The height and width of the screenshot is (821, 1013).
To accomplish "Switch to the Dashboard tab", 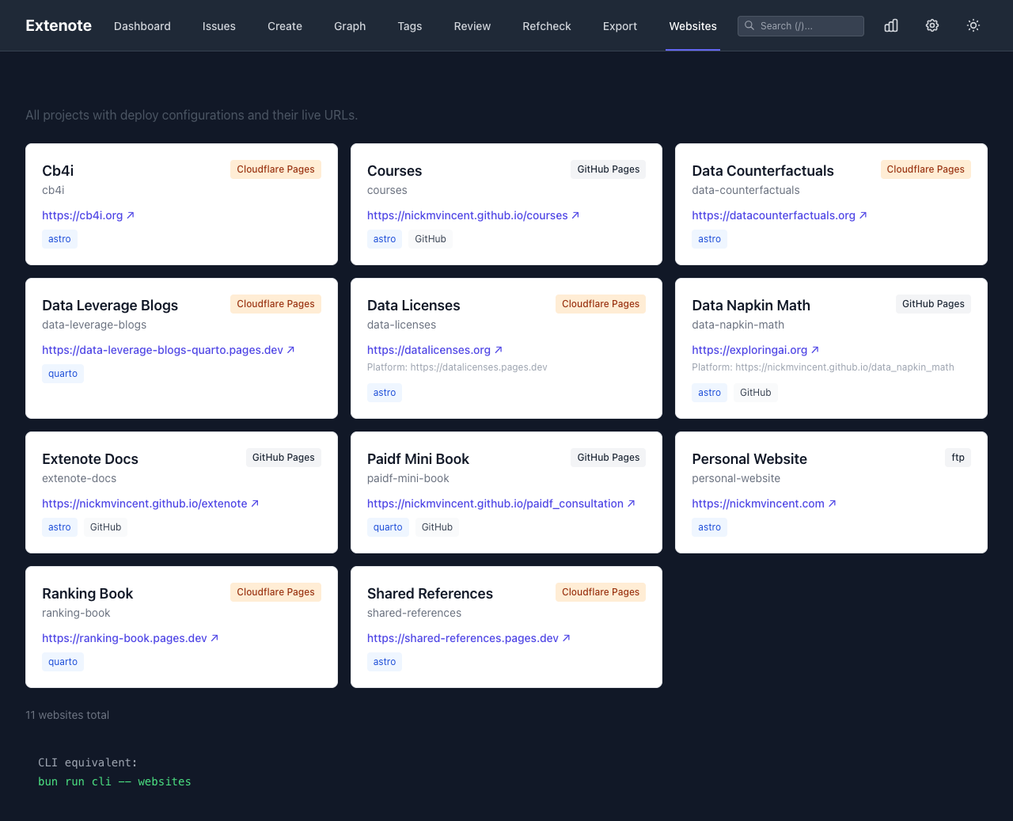I will point(142,25).
